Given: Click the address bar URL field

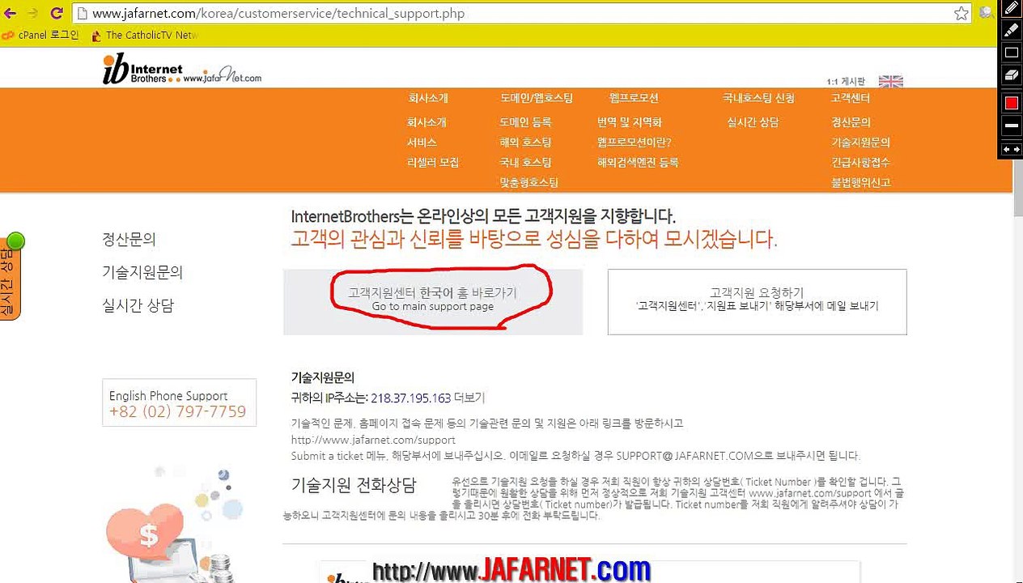Looking at the screenshot, I should (x=518, y=14).
